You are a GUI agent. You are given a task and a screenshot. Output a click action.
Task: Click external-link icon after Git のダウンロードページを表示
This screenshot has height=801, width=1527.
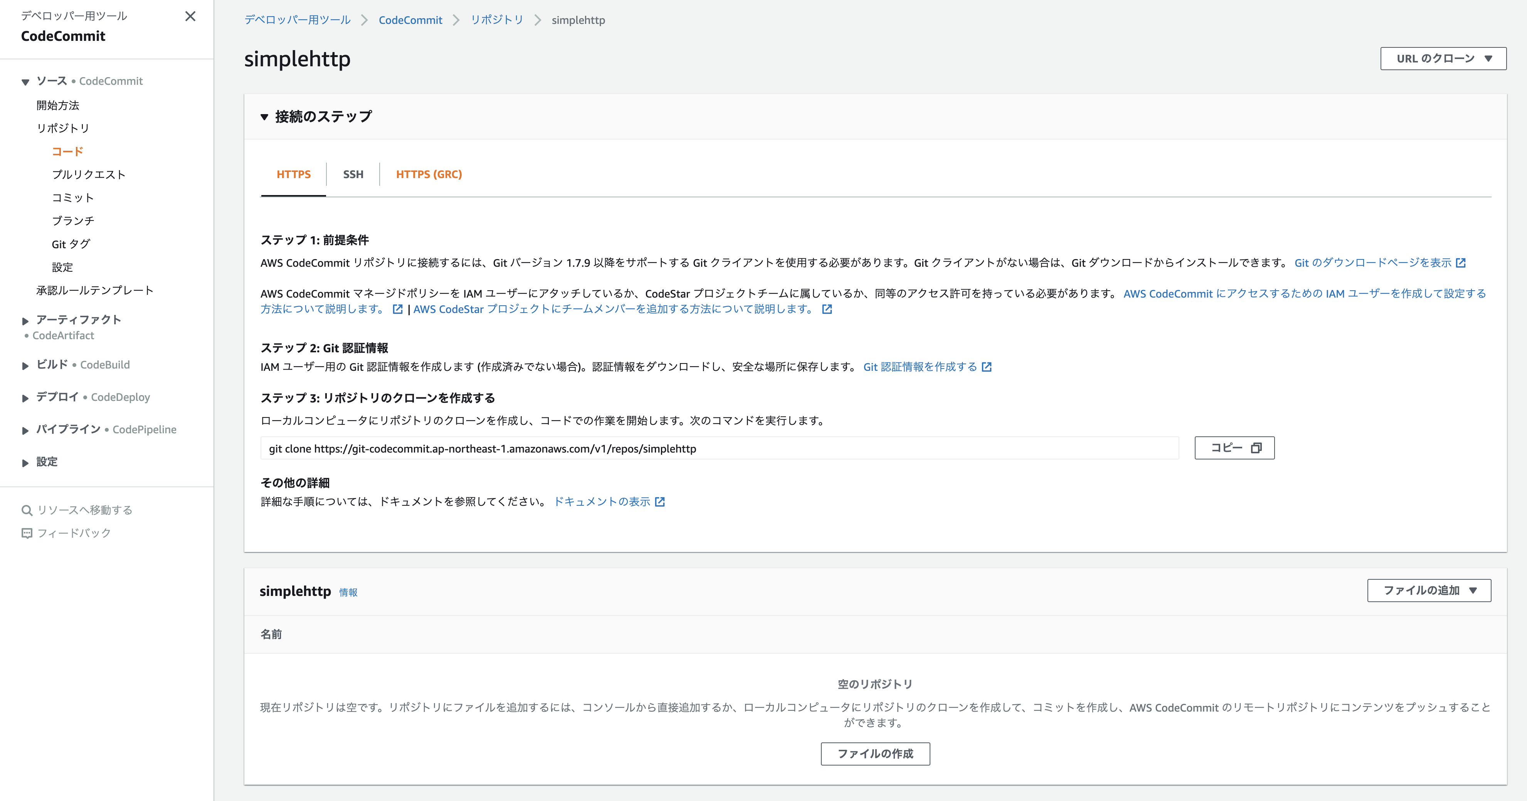(x=1461, y=263)
